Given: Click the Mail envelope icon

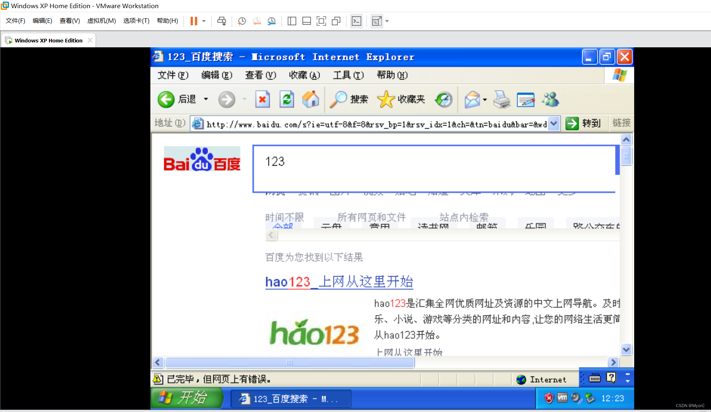Looking at the screenshot, I should tap(472, 99).
